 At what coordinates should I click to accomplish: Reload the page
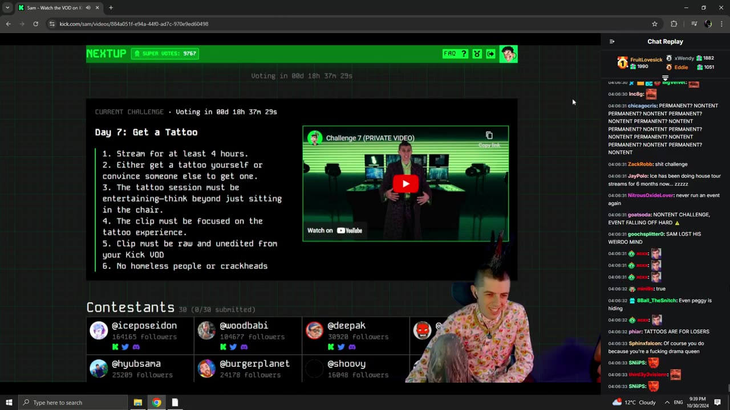35,24
